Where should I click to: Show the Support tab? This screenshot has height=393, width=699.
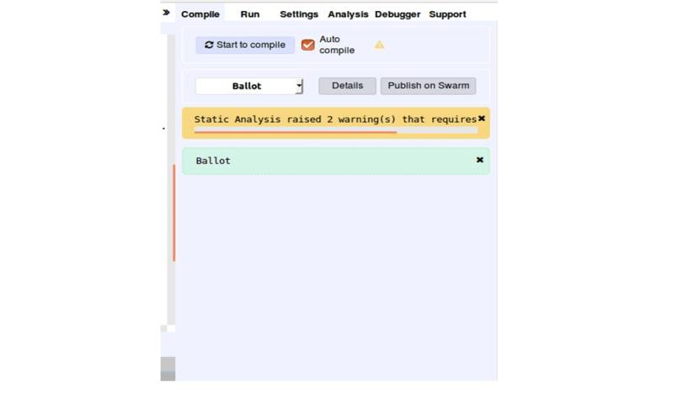pos(447,14)
